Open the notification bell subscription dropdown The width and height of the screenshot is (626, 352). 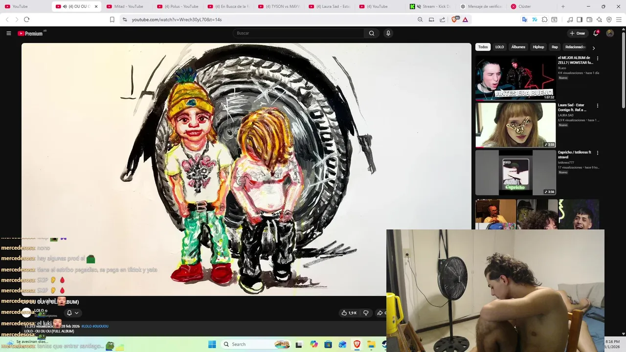[x=72, y=313]
